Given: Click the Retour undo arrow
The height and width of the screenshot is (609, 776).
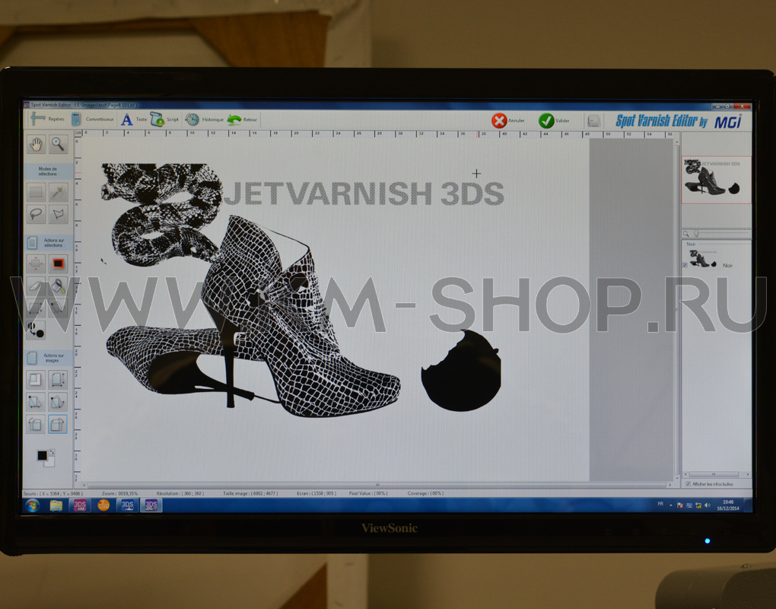Looking at the screenshot, I should [x=242, y=120].
